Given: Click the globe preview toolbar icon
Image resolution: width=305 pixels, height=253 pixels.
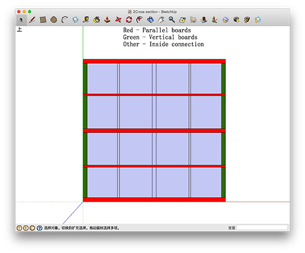Looking at the screenshot, I should (x=225, y=20).
